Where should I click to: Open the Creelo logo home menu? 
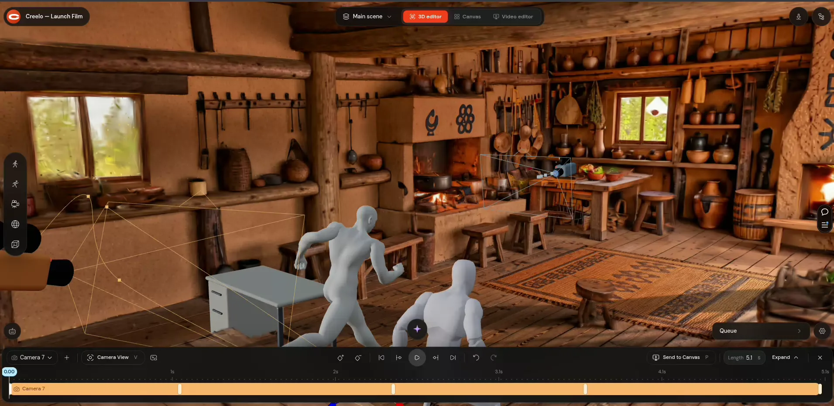pos(14,17)
